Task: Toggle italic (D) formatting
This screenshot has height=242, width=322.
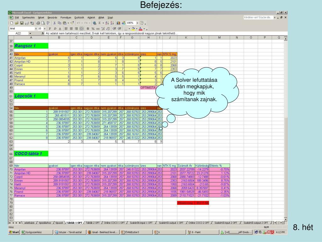Action: [55, 29]
